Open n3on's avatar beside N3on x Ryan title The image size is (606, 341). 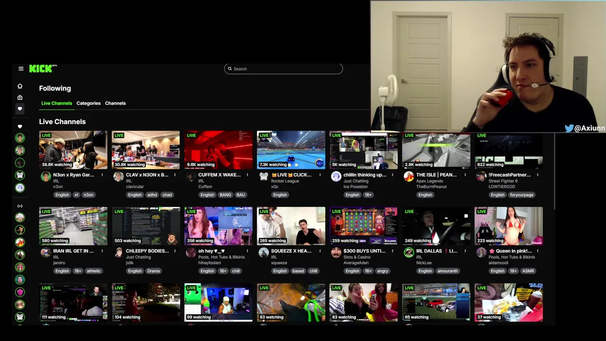coord(46,177)
